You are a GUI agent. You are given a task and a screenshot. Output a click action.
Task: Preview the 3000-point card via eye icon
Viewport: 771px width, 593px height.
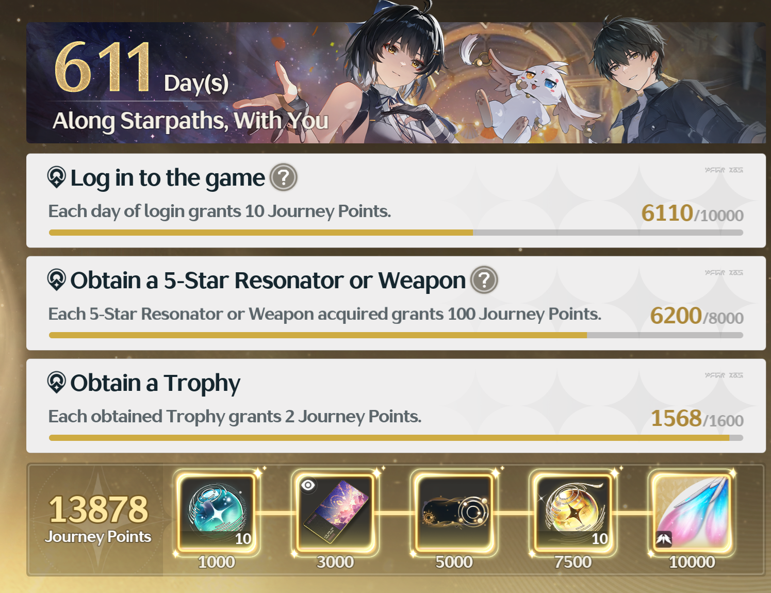tap(308, 485)
